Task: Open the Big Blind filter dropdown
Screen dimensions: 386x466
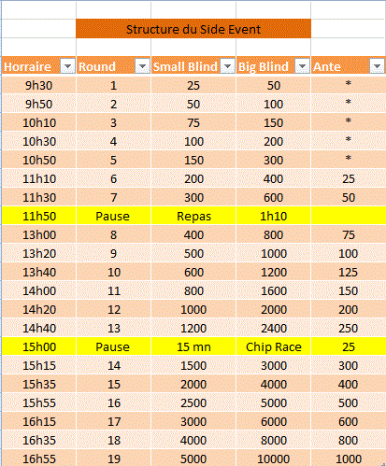Action: [x=302, y=66]
